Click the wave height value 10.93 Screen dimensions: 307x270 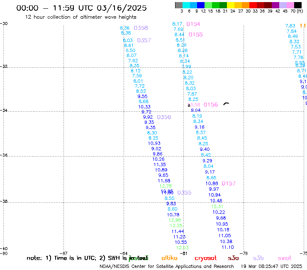tap(154, 143)
